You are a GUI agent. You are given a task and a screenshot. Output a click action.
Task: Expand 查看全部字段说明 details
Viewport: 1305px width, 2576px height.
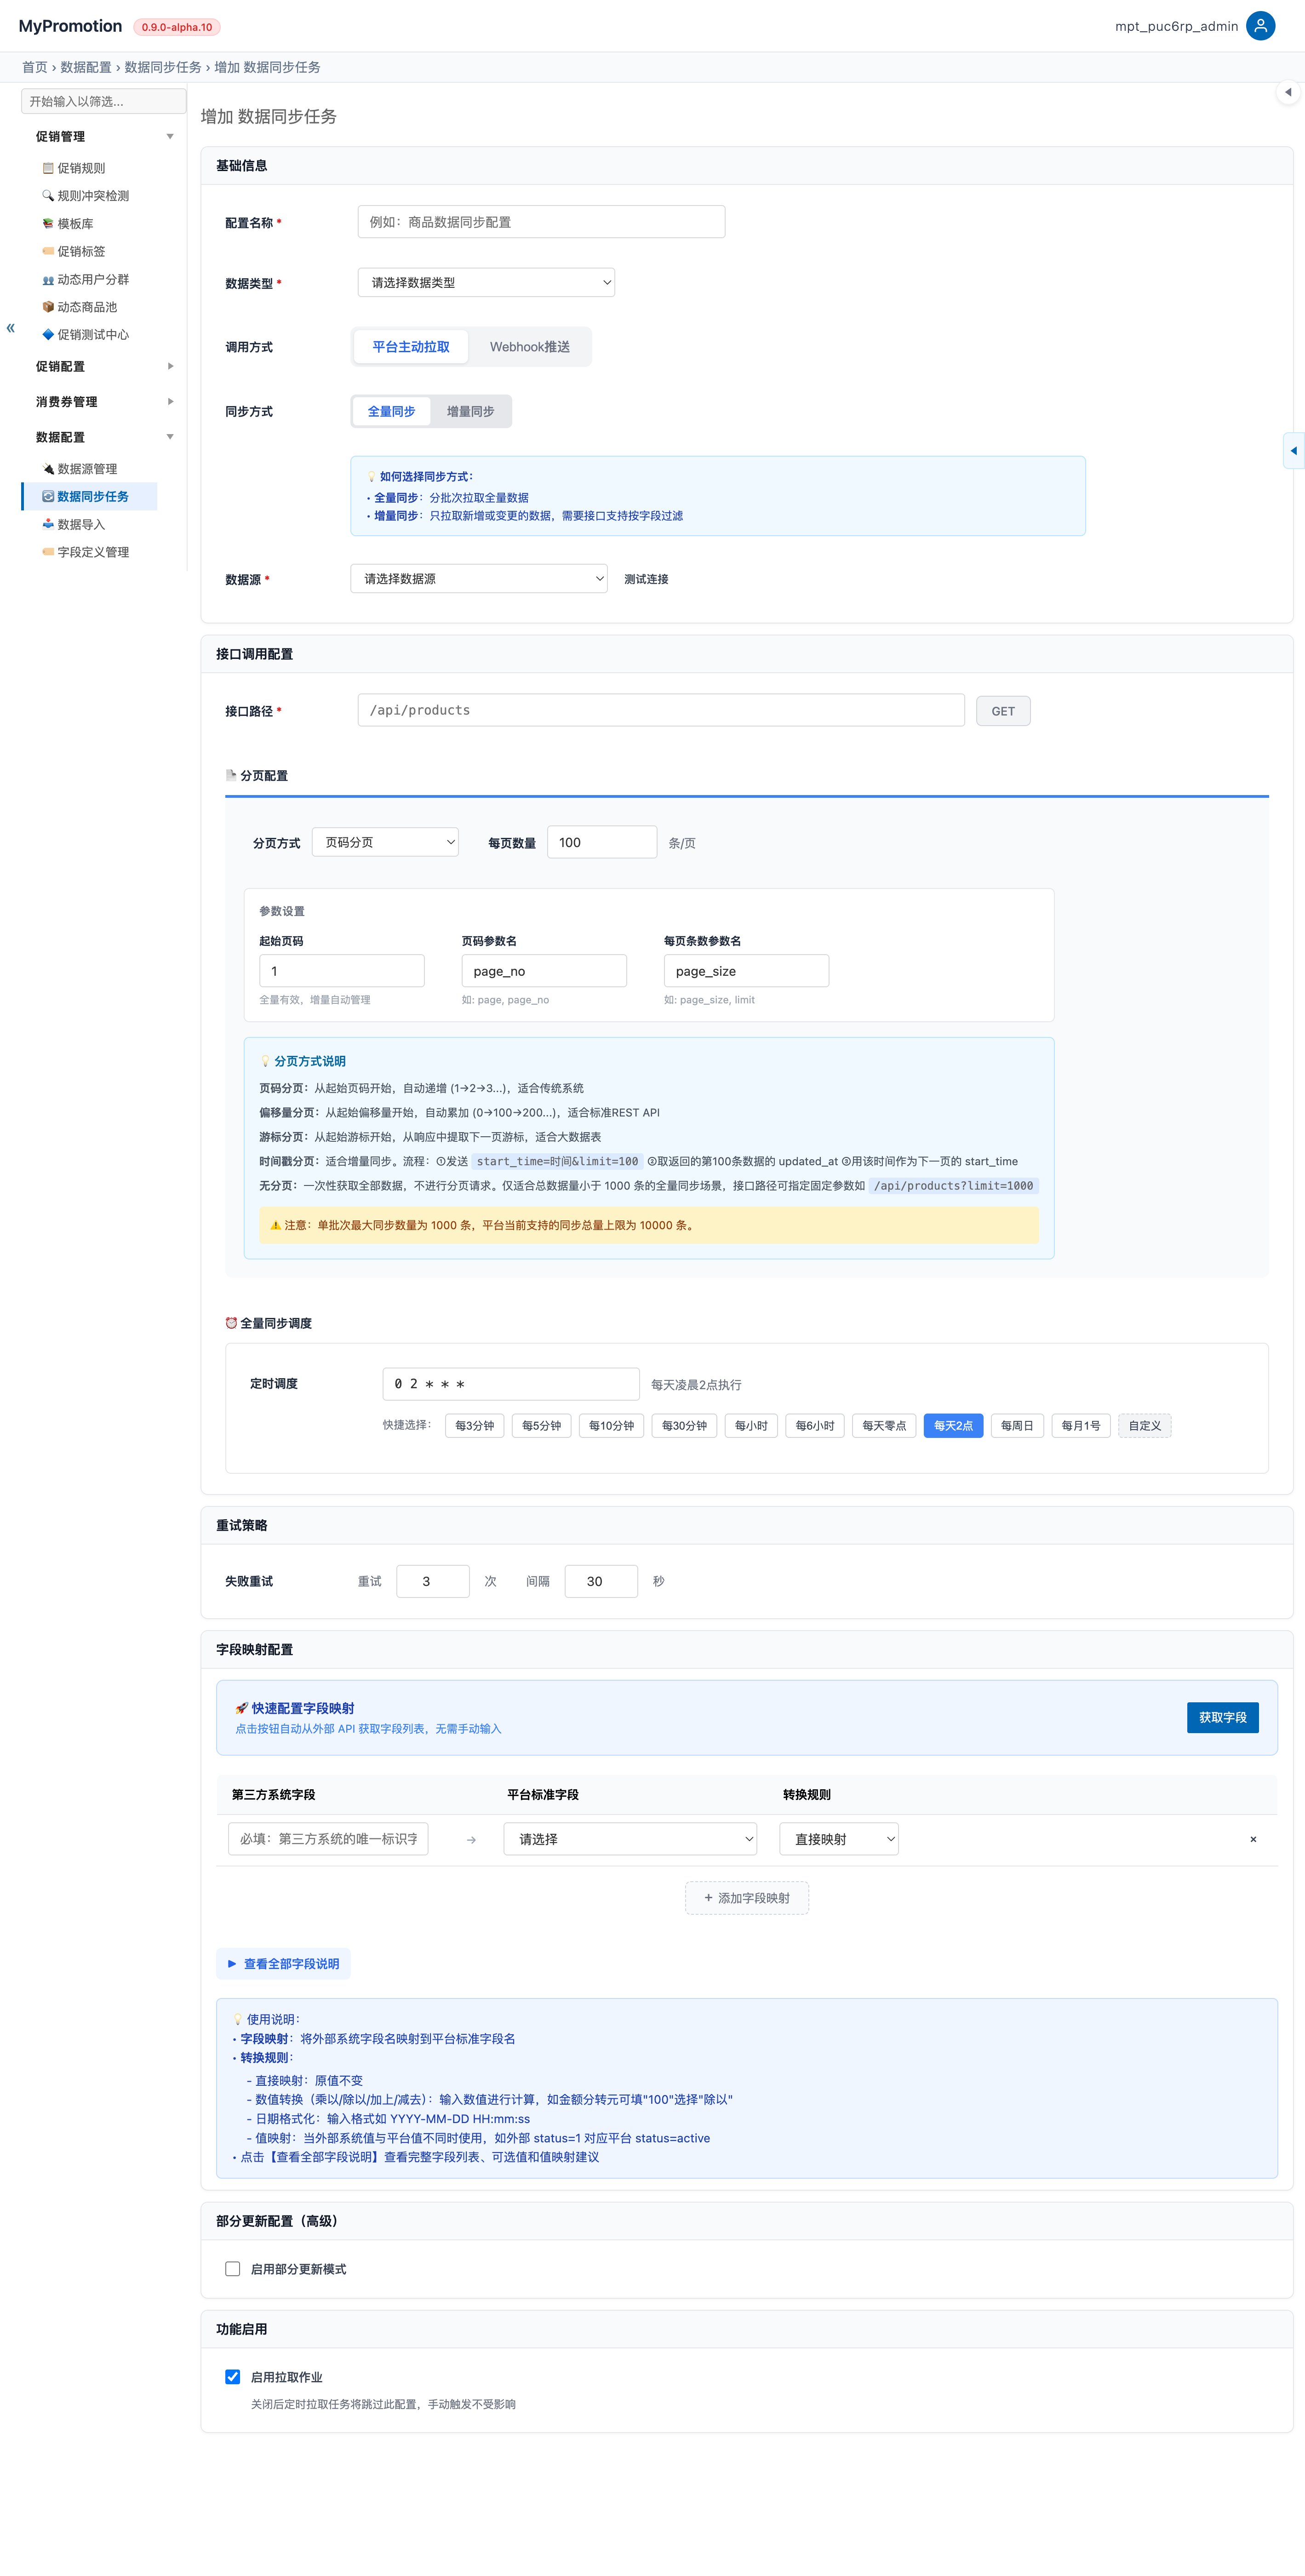coord(283,1964)
